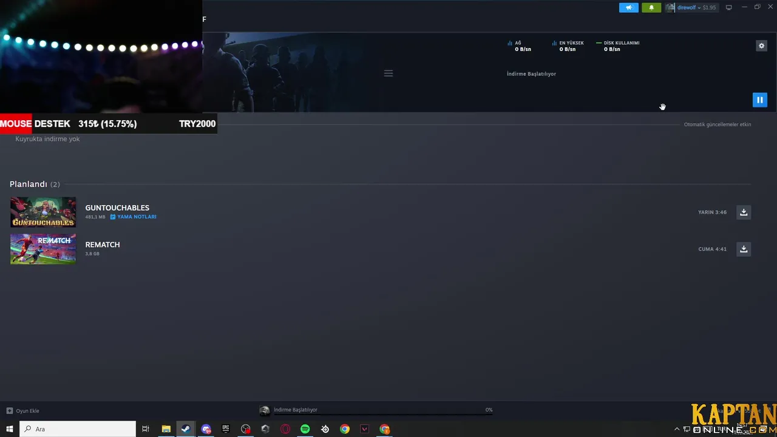777x437 pixels.
Task: Open the announcements megaphone button
Action: (x=629, y=7)
